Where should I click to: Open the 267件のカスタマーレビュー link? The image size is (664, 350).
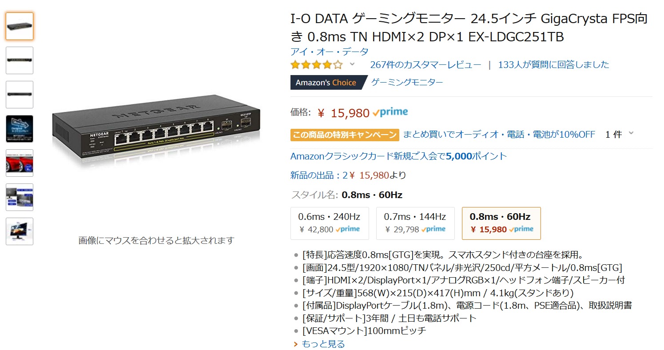pyautogui.click(x=425, y=65)
